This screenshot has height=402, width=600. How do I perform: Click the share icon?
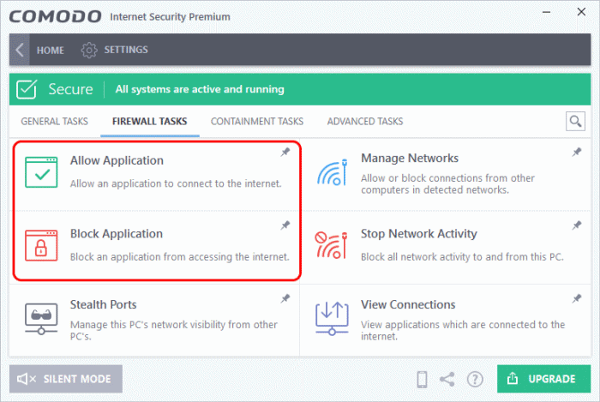click(x=447, y=379)
